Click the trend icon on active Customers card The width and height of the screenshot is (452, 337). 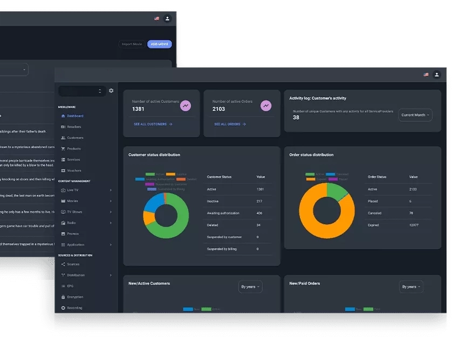186,106
